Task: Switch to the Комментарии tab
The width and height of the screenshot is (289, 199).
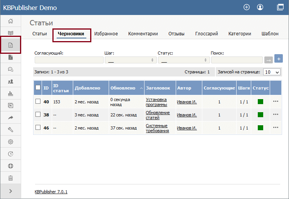Action: (x=143, y=34)
